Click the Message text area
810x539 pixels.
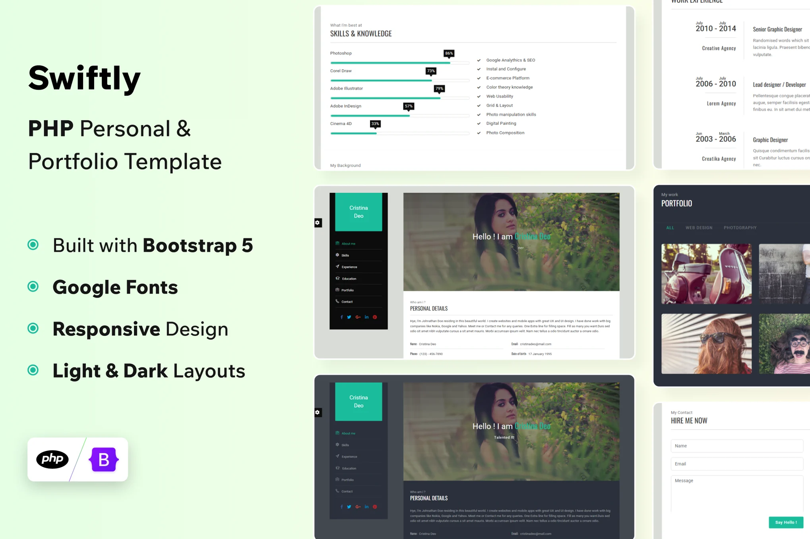coord(737,494)
